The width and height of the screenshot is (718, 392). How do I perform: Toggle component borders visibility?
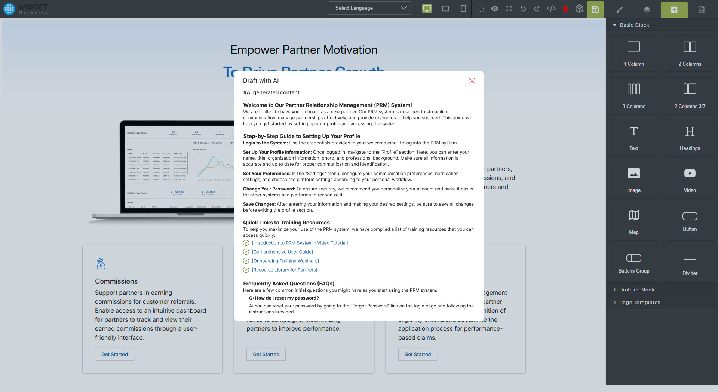481,8
